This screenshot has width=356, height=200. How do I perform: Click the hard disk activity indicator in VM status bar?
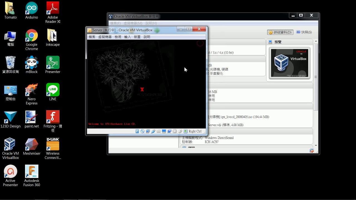click(x=137, y=131)
